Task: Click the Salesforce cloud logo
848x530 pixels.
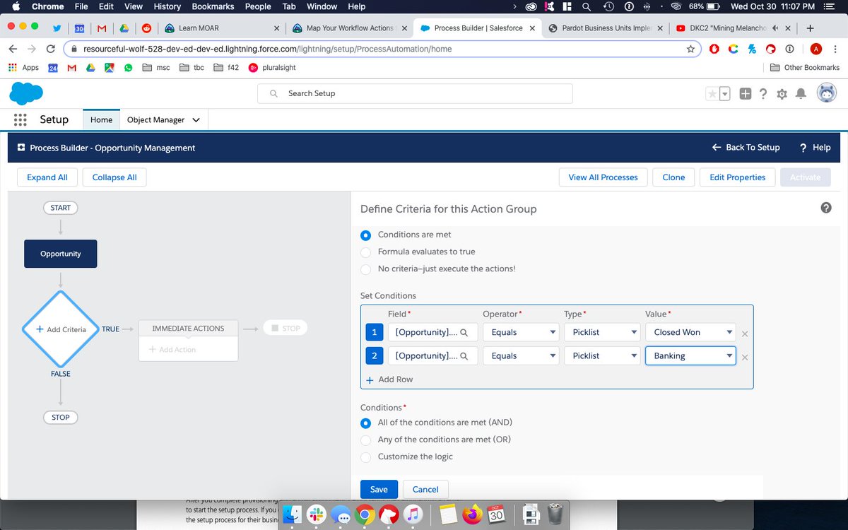Action: [26, 93]
